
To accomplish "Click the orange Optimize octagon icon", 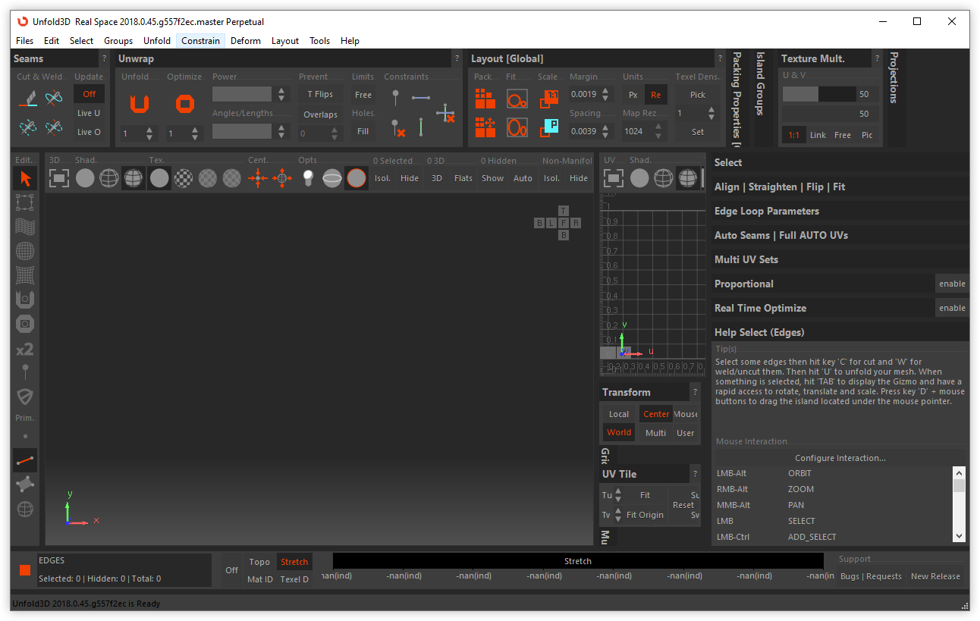I will click(x=184, y=103).
